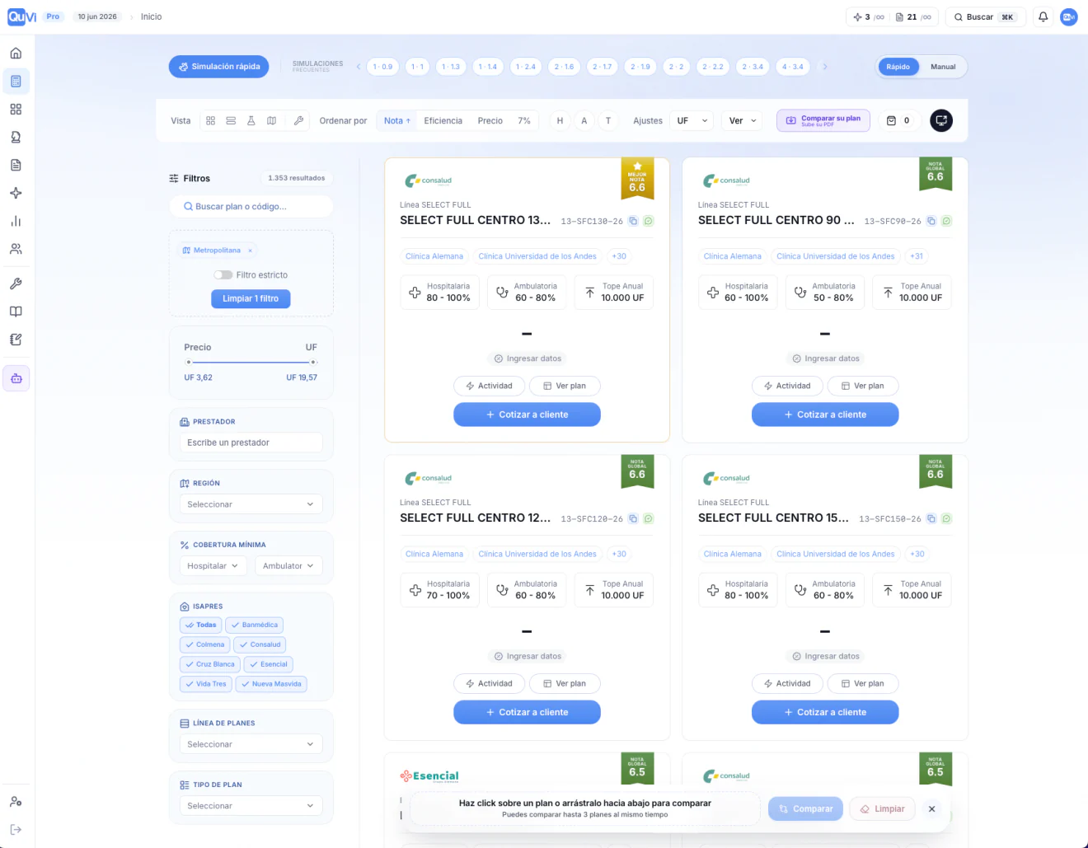Screen dimensions: 1088x848
Task: Select frequent simulation chip 1 · 0.9
Action: (x=382, y=67)
